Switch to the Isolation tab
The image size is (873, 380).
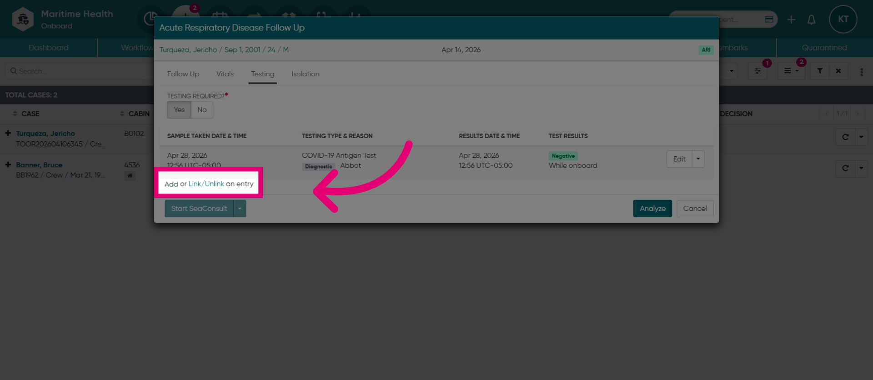click(x=305, y=74)
